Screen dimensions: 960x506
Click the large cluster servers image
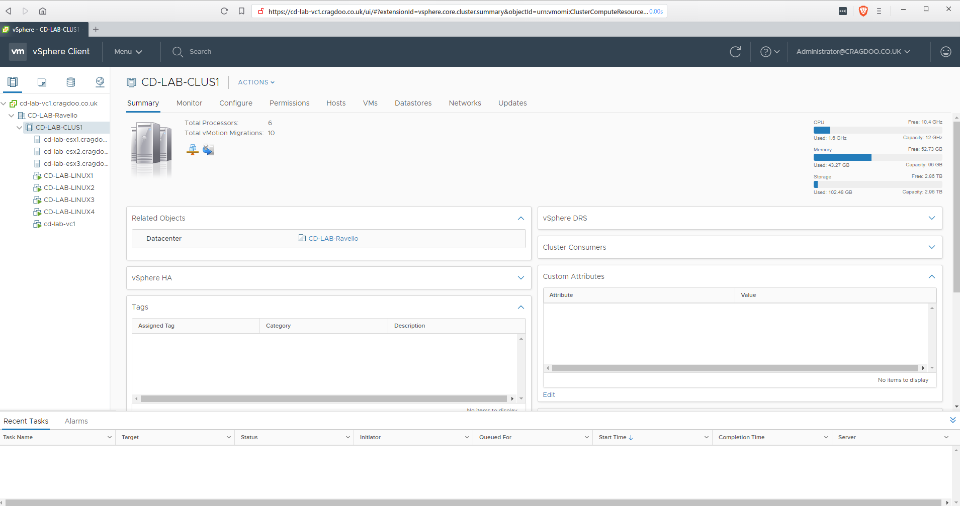[x=151, y=149]
